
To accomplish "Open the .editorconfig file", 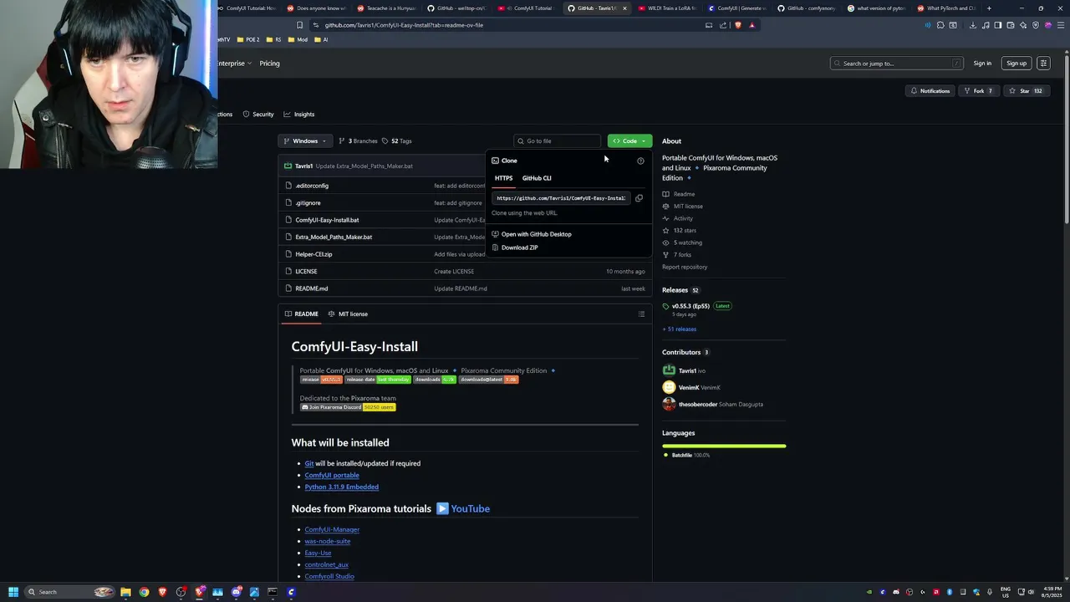I will coord(312,186).
